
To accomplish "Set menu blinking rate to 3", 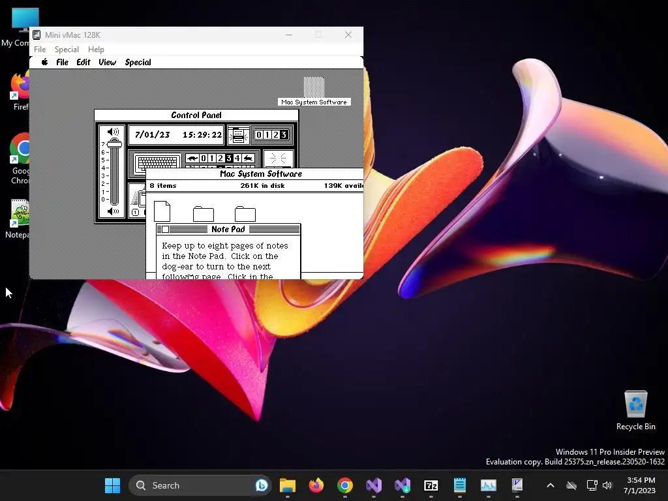I will pyautogui.click(x=284, y=135).
